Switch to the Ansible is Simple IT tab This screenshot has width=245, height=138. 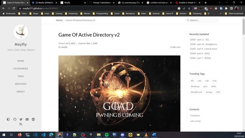[x=188, y=3]
